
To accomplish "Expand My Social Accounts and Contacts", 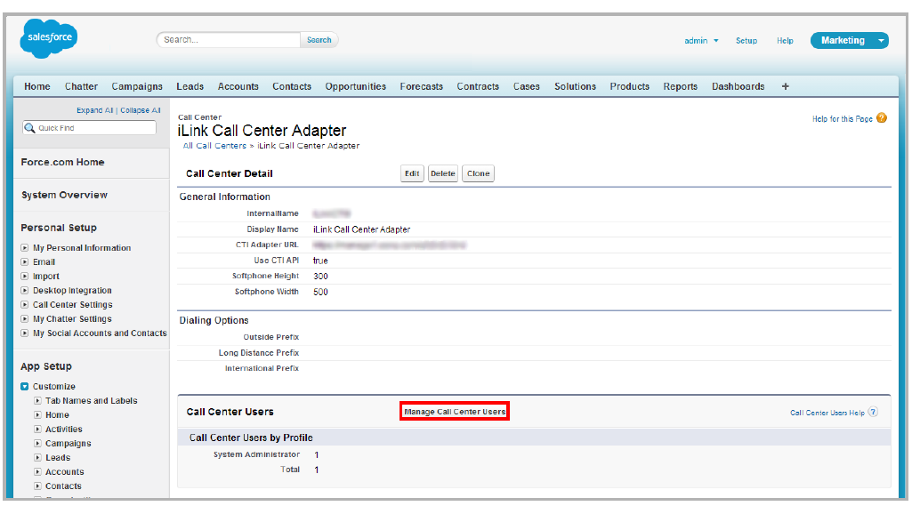I will pyautogui.click(x=24, y=333).
